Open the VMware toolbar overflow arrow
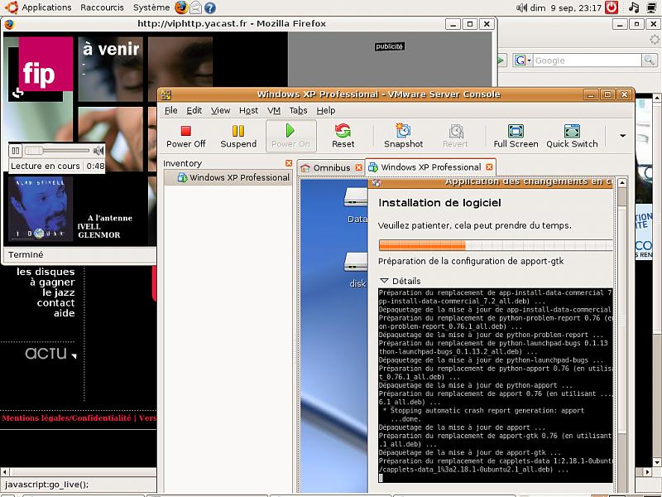 (x=622, y=136)
